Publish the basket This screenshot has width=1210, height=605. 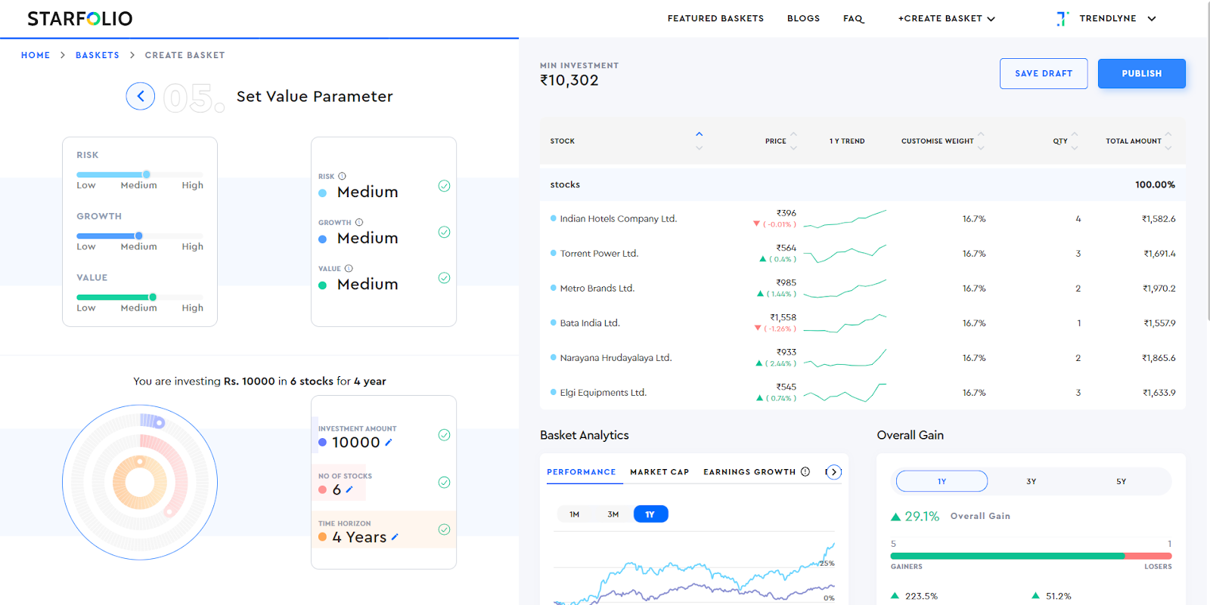coord(1142,73)
